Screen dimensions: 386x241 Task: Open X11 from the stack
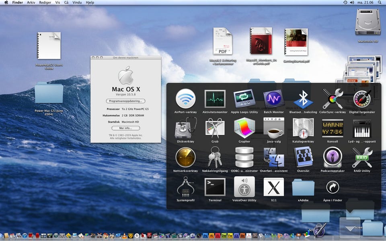[x=273, y=187]
